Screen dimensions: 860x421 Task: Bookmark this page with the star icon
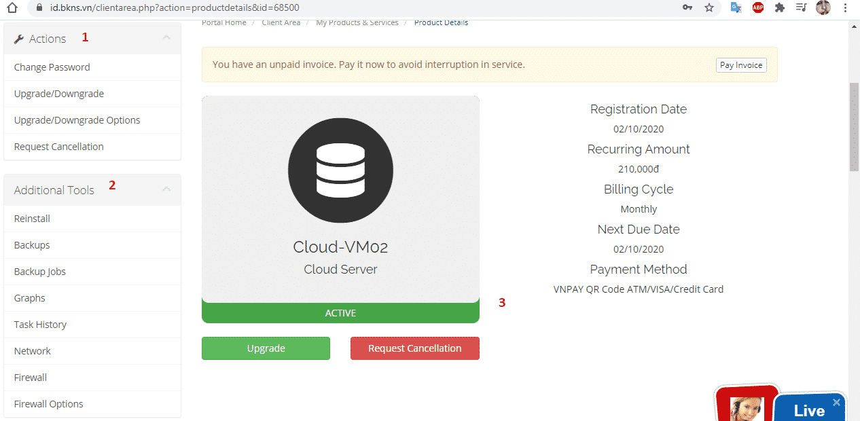point(709,7)
